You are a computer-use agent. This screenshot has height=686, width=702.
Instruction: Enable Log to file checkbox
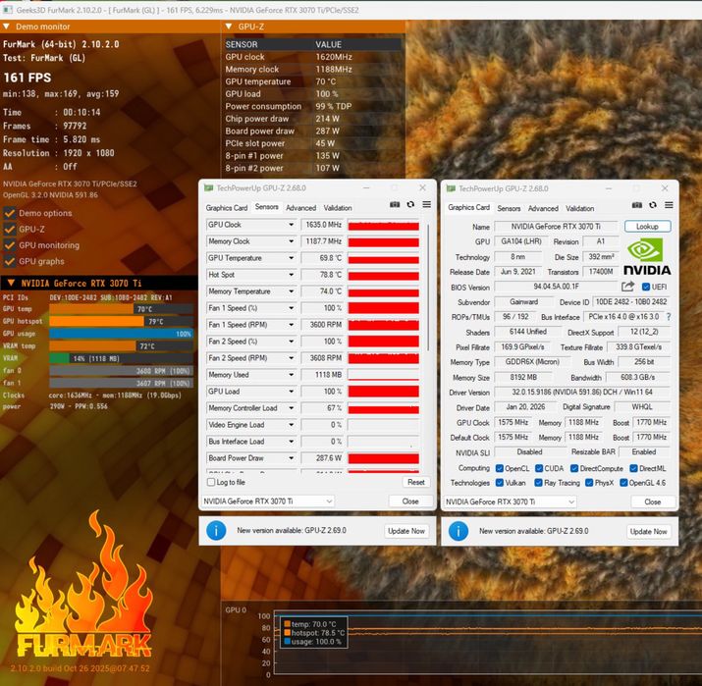211,482
